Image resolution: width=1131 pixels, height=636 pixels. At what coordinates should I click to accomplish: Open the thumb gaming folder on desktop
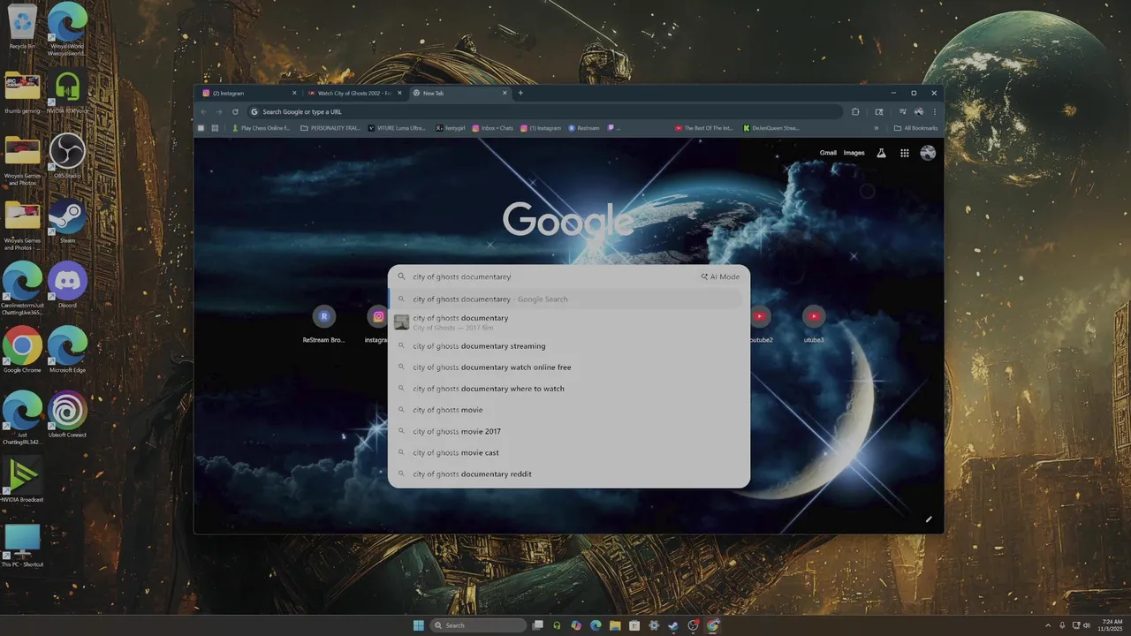click(22, 92)
